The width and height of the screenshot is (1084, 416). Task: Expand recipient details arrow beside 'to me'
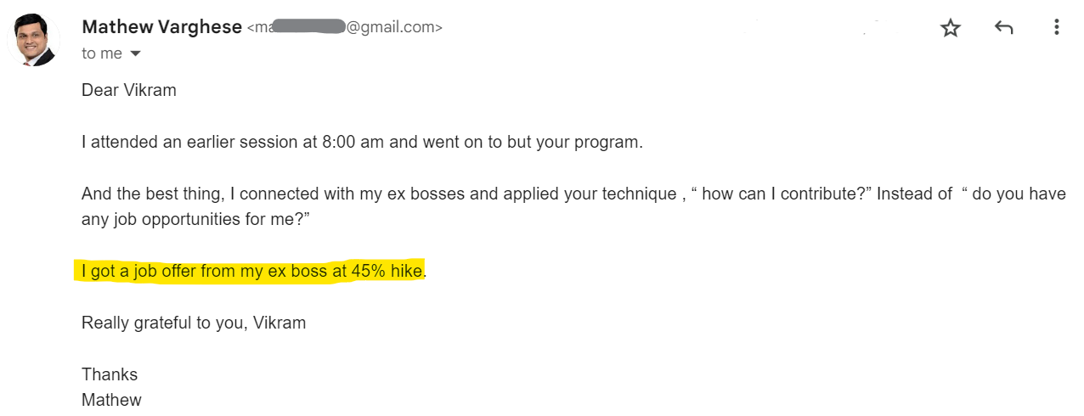pos(134,54)
